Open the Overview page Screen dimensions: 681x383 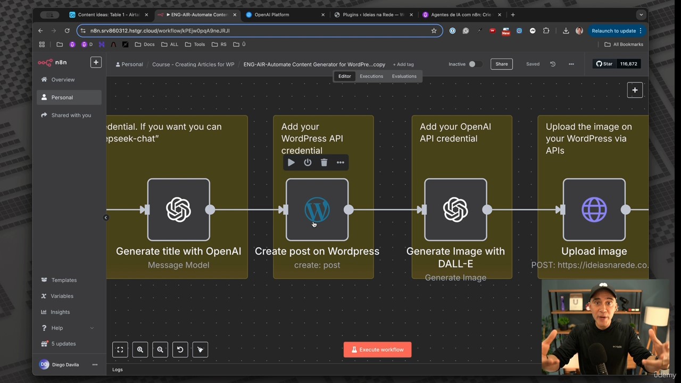pyautogui.click(x=63, y=80)
